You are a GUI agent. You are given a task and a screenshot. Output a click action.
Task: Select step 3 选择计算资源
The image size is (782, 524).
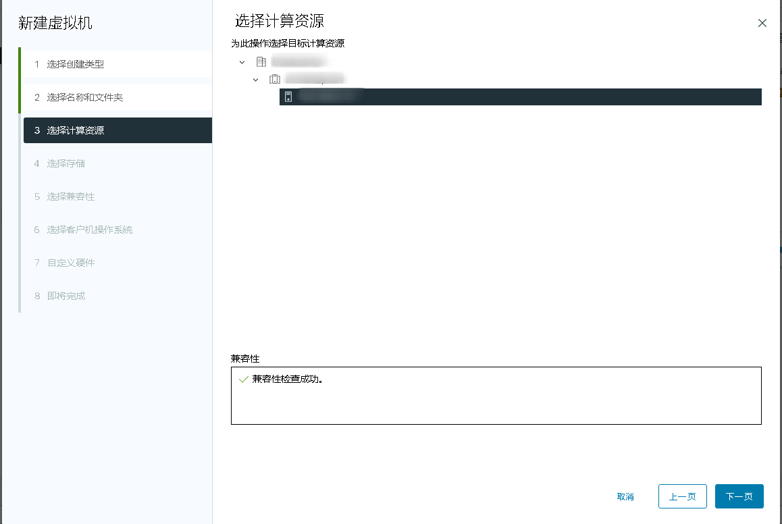(76, 130)
